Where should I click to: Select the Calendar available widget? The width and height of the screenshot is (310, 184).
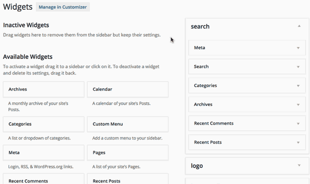128,89
